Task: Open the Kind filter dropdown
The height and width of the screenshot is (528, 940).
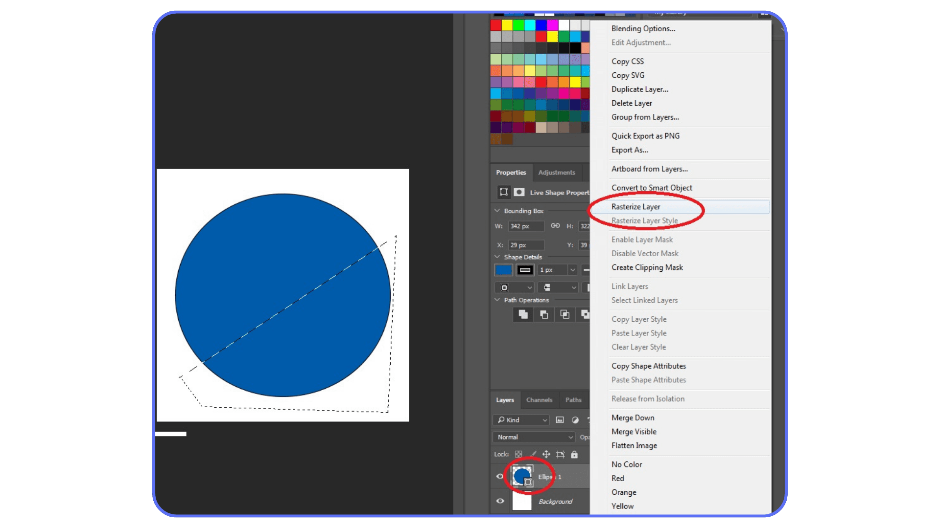Action: [521, 420]
